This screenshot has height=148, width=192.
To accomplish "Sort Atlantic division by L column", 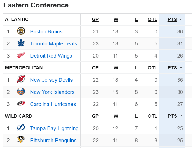I will pos(136,20).
